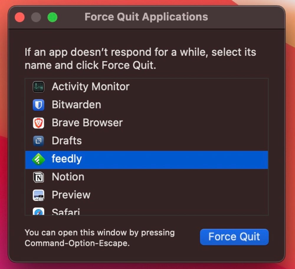Select the partially visible Safari entry
The image size is (295, 269).
click(x=147, y=210)
